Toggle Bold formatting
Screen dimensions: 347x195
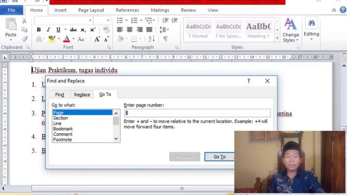38,30
